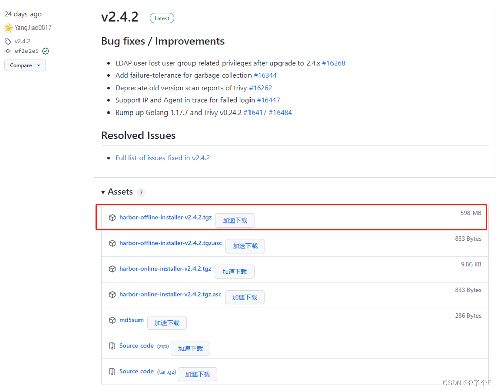Screen dimensions: 499x391
Task: Click the commit icon beside ef2e2e5
Action: click(8, 51)
